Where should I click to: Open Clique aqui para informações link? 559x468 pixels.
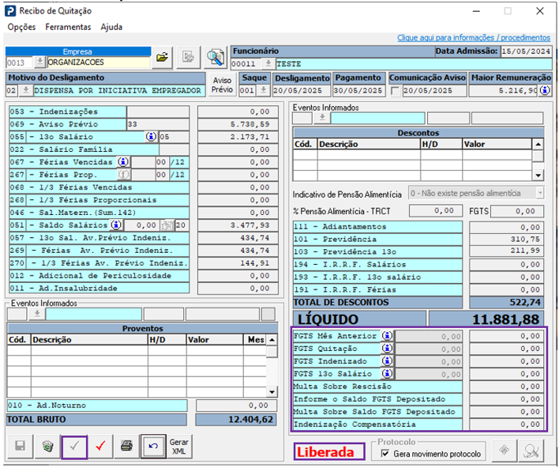(x=474, y=37)
